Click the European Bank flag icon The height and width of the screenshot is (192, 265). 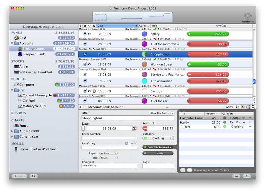pos(20,54)
